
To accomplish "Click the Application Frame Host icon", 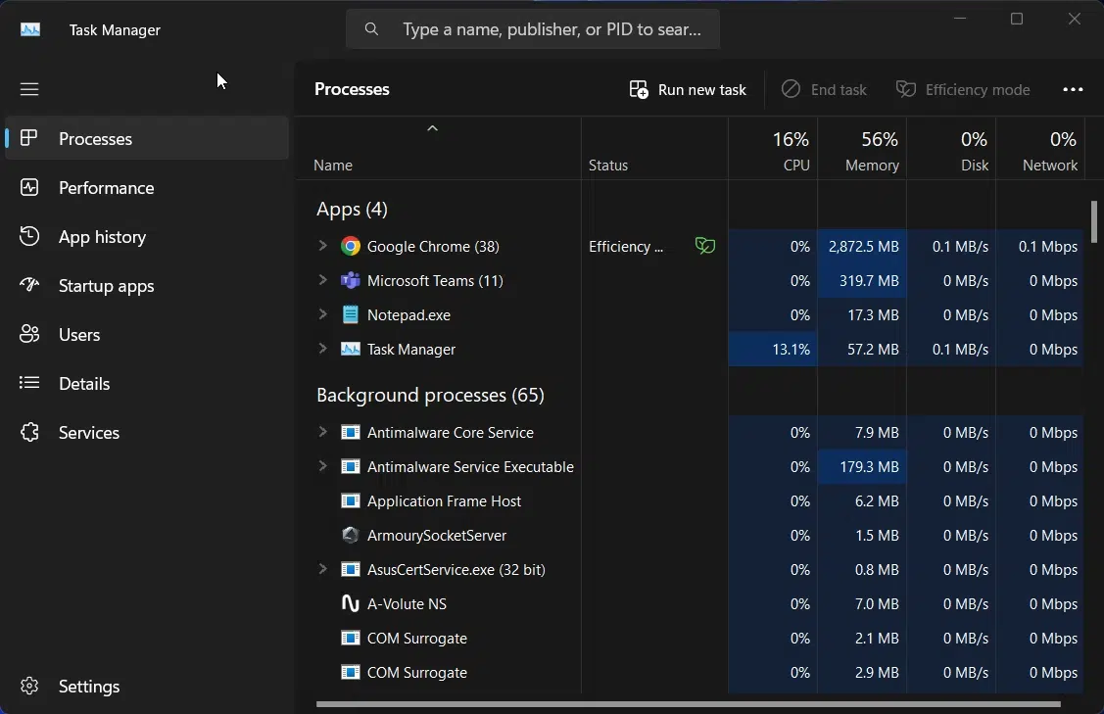I will 350,500.
